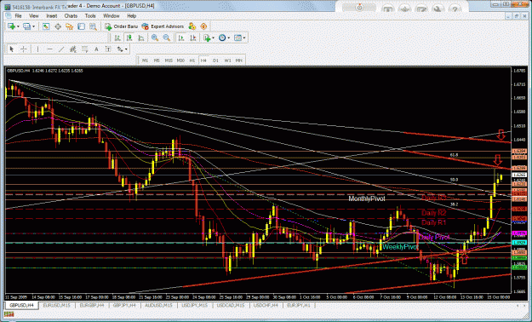Open the Tools menu
This screenshot has width=532, height=322.
(90, 16)
